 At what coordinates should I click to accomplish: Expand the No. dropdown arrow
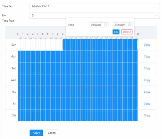point(156,15)
